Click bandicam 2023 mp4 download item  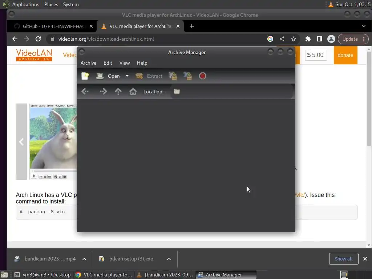point(45,259)
